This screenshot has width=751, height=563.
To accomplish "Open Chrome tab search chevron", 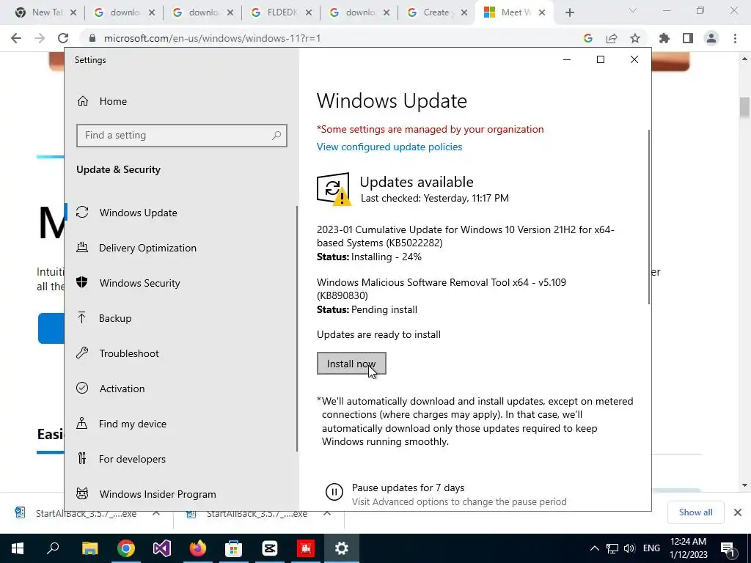I will [x=633, y=10].
